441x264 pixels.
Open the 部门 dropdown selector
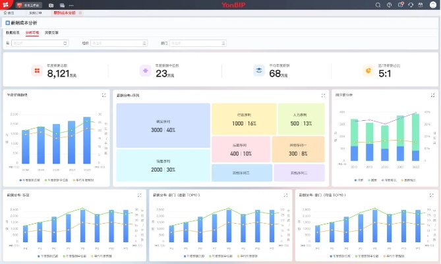point(196,44)
